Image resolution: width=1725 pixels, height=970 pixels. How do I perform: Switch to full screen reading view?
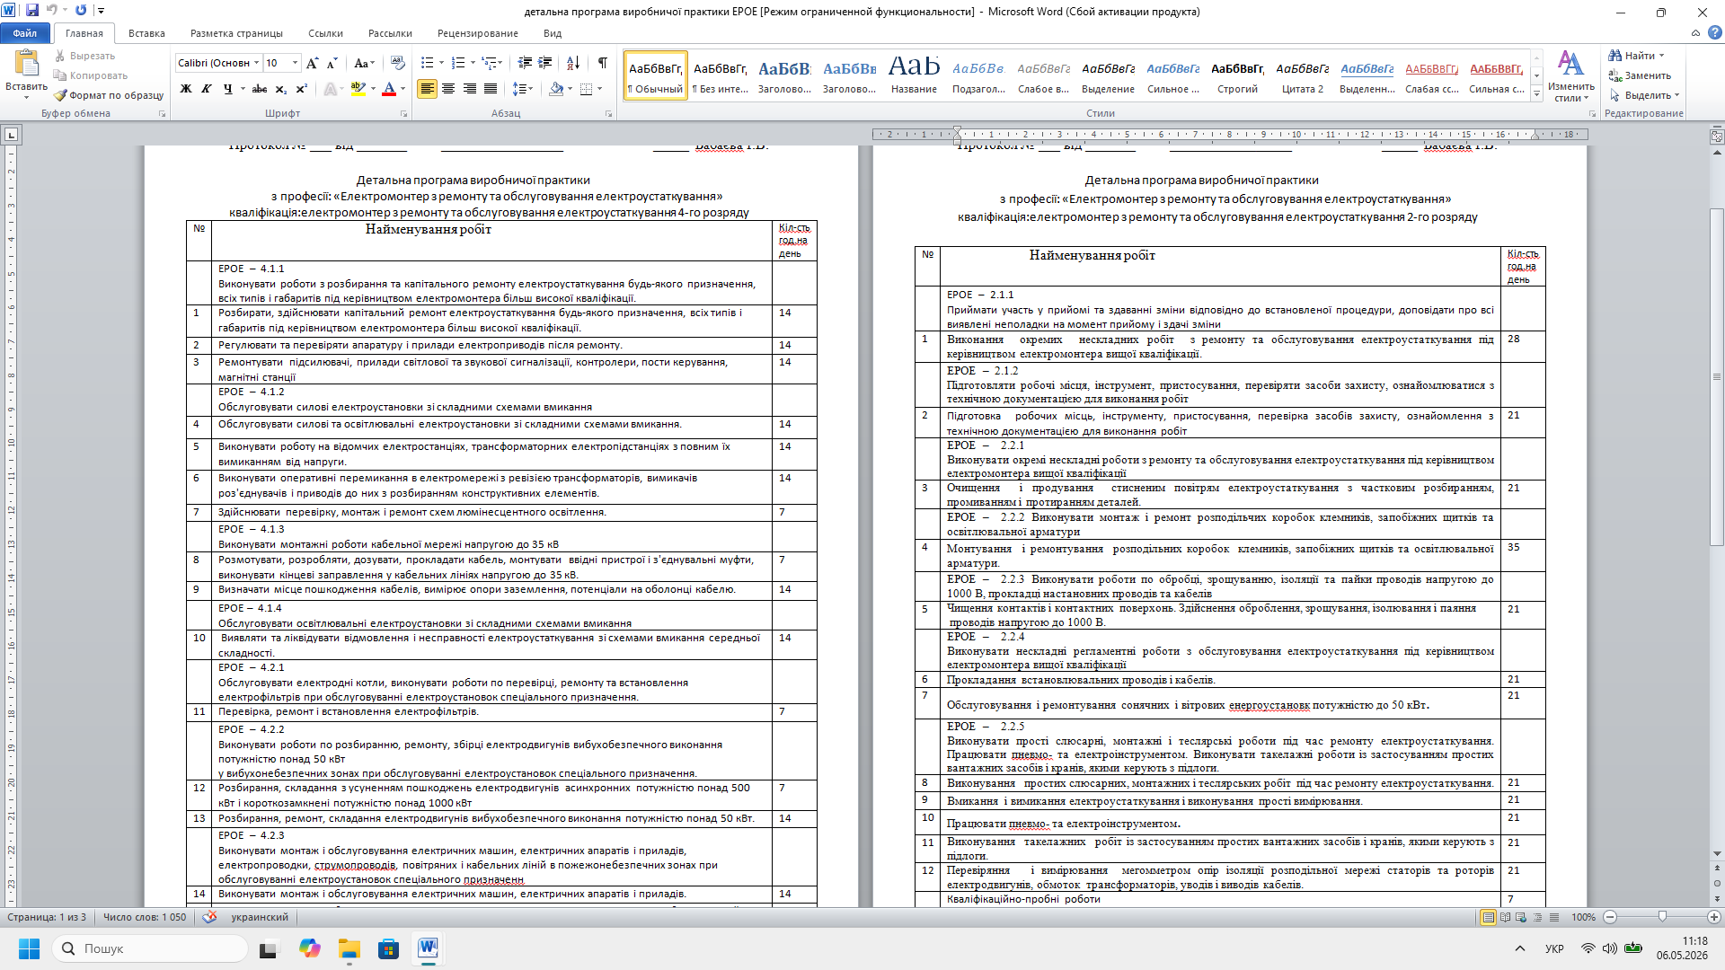1505,917
